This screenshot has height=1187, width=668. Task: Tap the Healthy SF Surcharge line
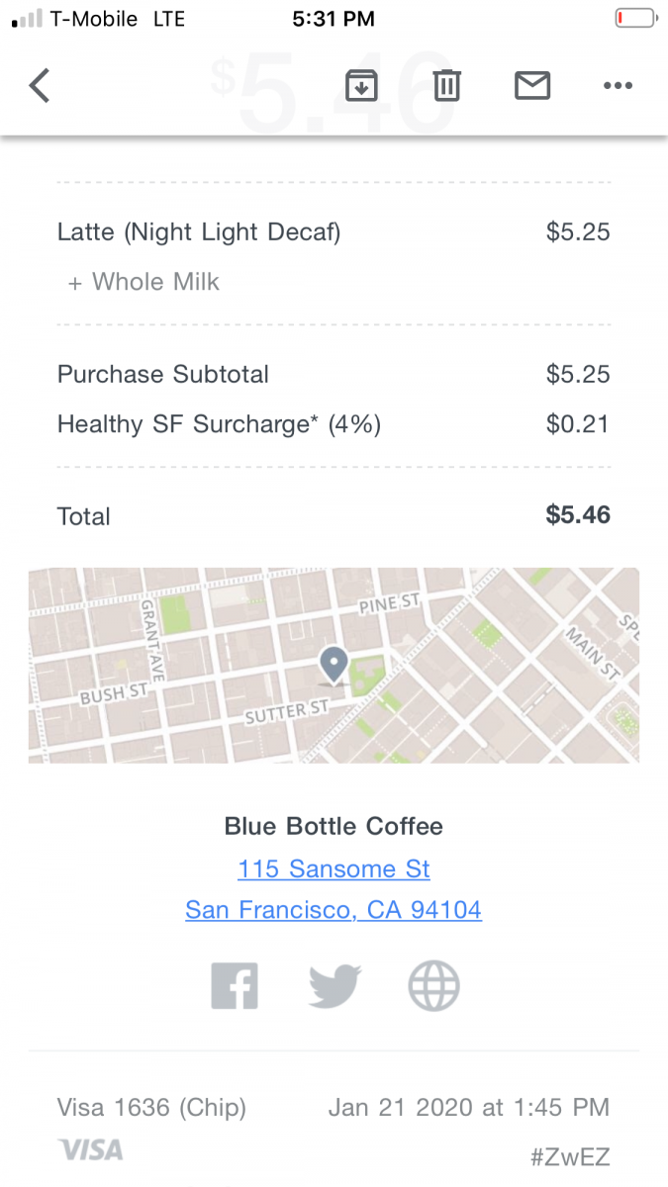click(219, 424)
